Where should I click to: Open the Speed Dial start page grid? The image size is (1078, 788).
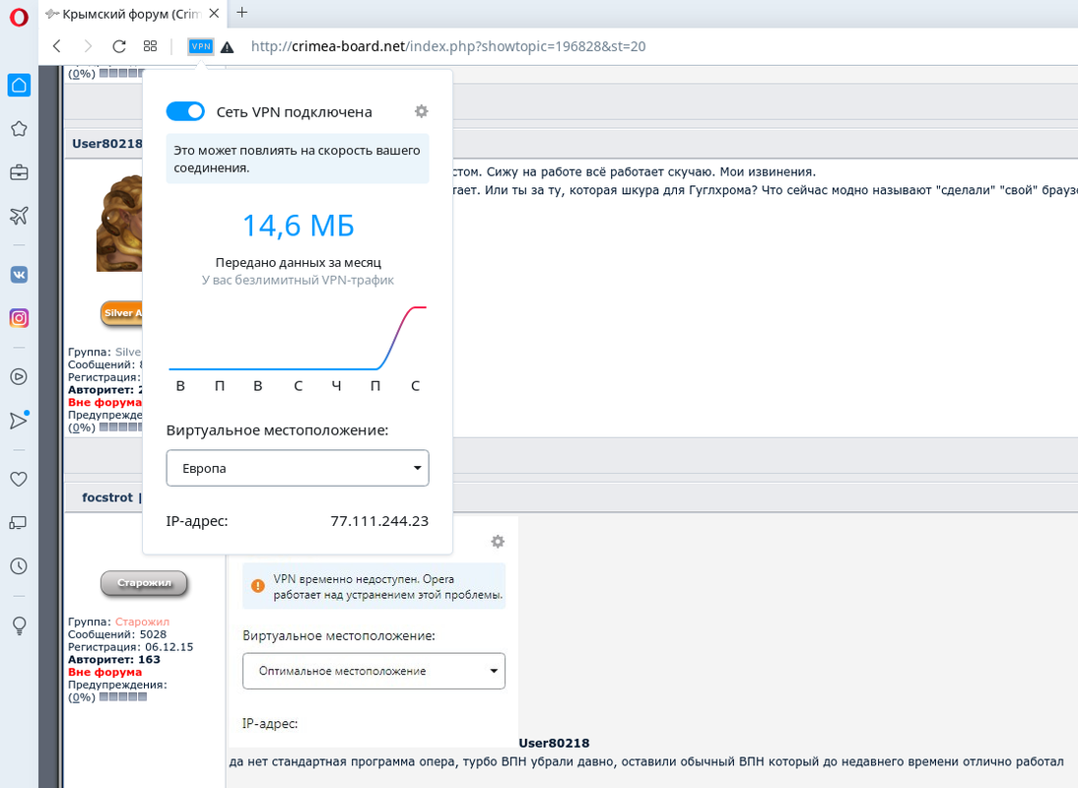click(150, 46)
